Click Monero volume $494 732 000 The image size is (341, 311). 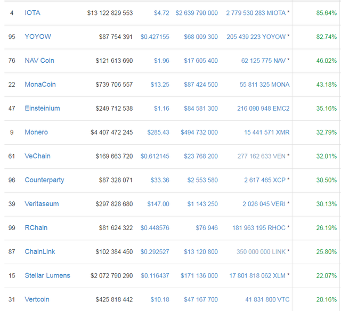click(199, 133)
